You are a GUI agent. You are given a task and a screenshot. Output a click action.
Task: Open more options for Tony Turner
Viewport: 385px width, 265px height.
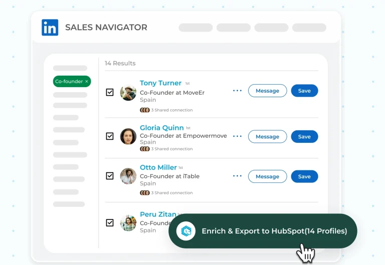tap(237, 91)
